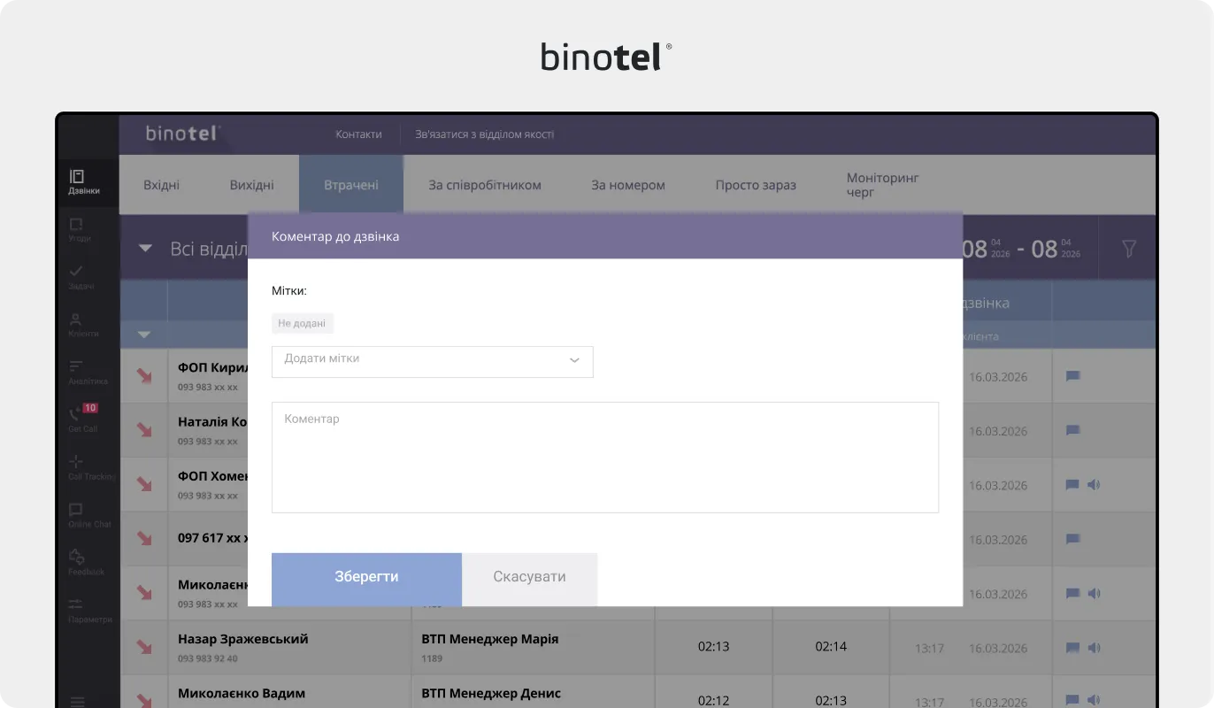Image resolution: width=1214 pixels, height=708 pixels.
Task: Open the За номером tab
Action: coord(628,185)
